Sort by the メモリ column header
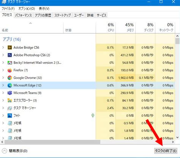 point(126,27)
